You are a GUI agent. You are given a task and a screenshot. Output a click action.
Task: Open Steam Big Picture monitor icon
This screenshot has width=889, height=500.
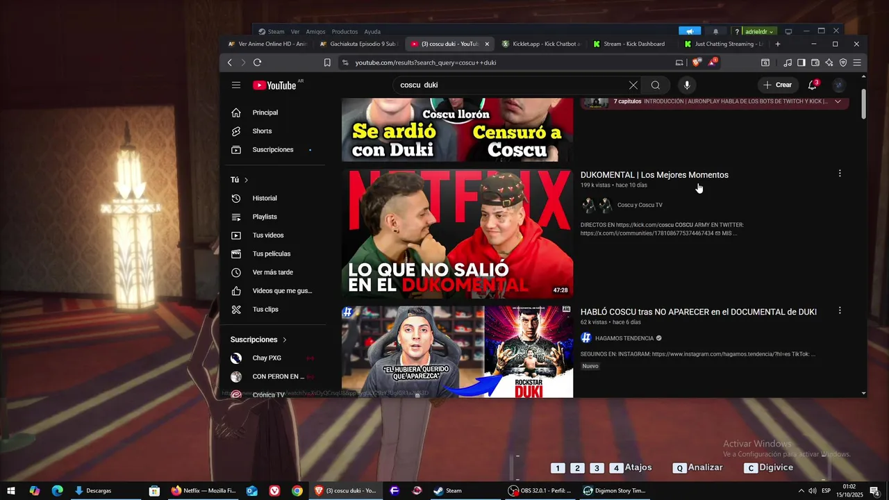[788, 31]
